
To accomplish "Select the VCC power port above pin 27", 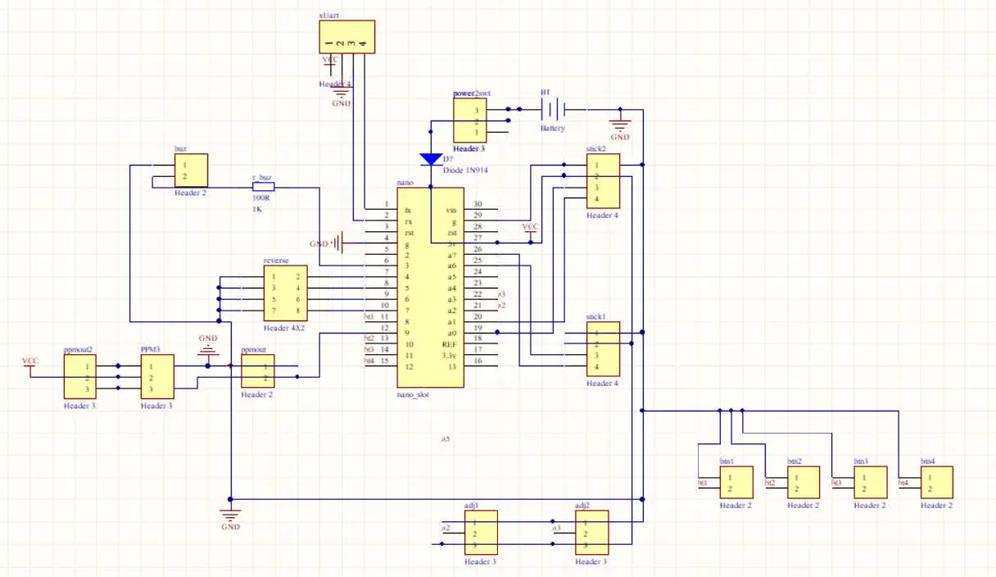I will (x=531, y=229).
